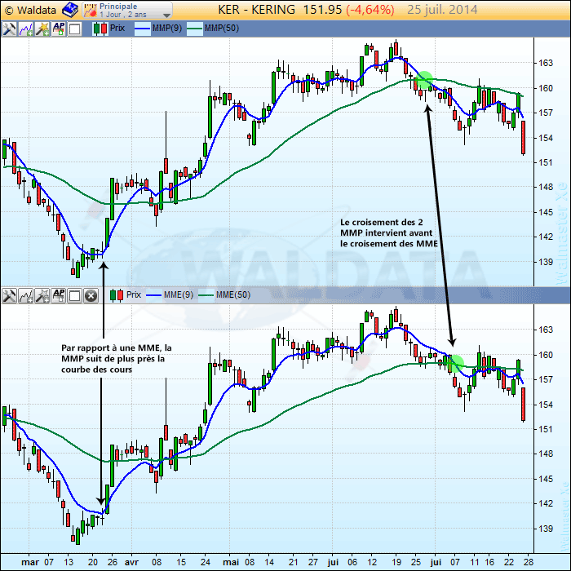
Task: Click the "14" date label on time axis
Action: (269, 562)
